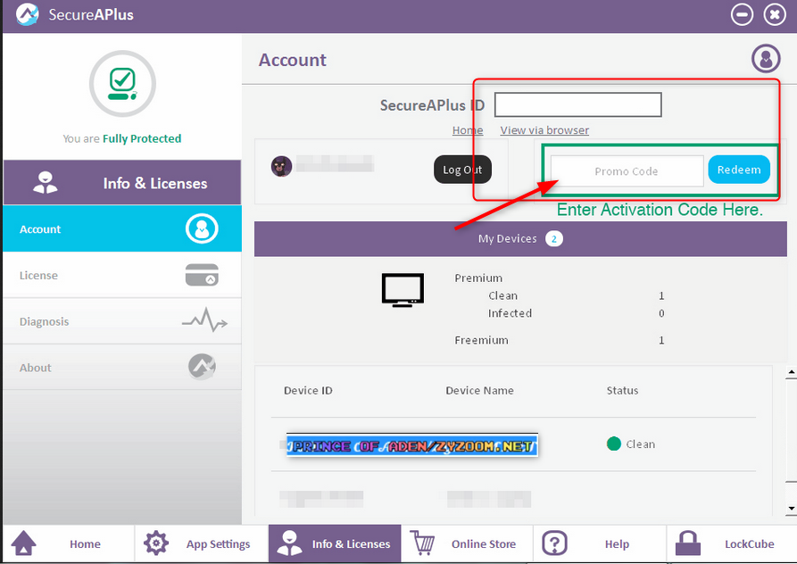
Task: Click the Account sidebar user icon
Action: [x=202, y=228]
